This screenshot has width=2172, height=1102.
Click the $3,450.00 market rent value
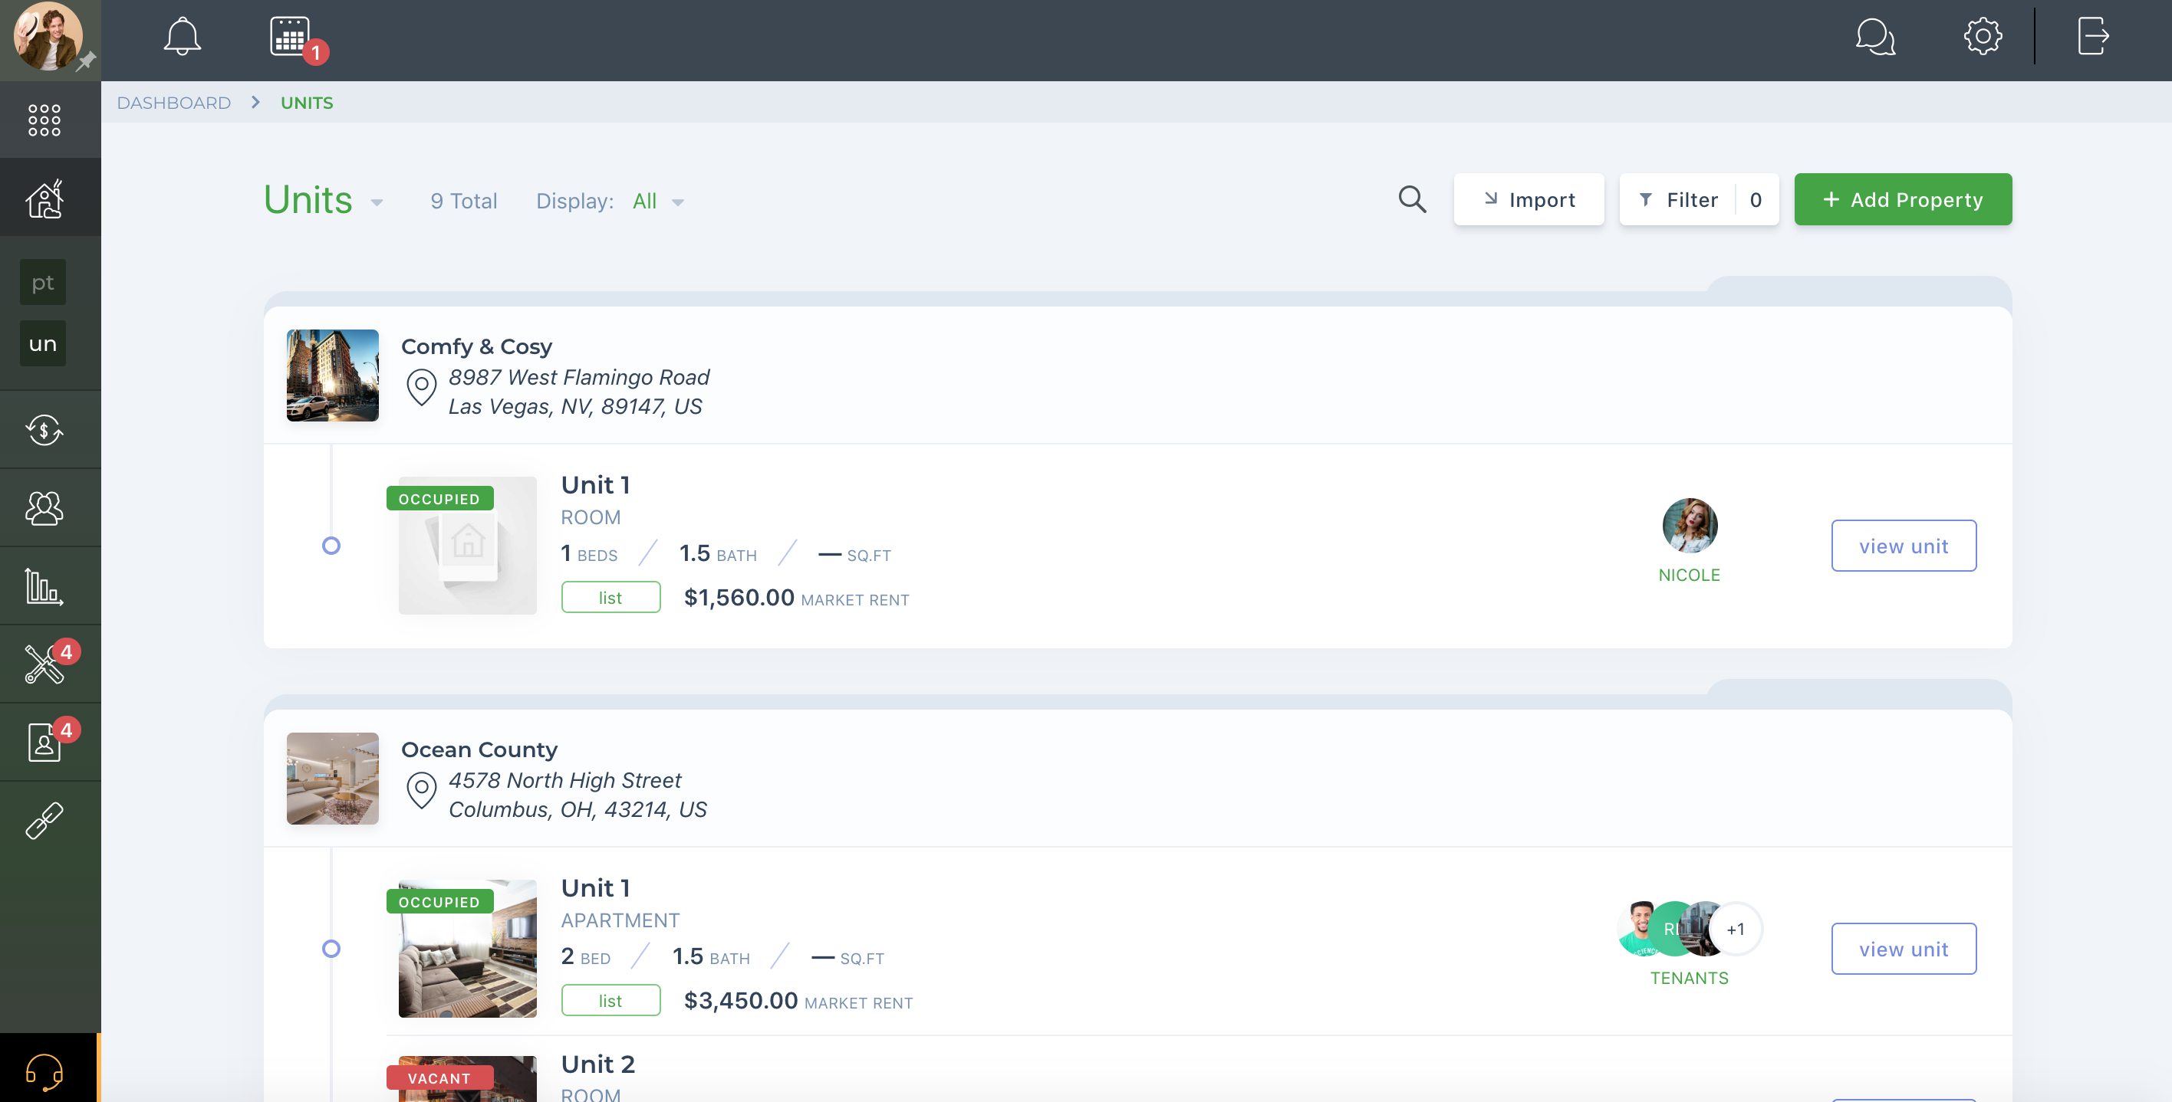pos(740,1001)
